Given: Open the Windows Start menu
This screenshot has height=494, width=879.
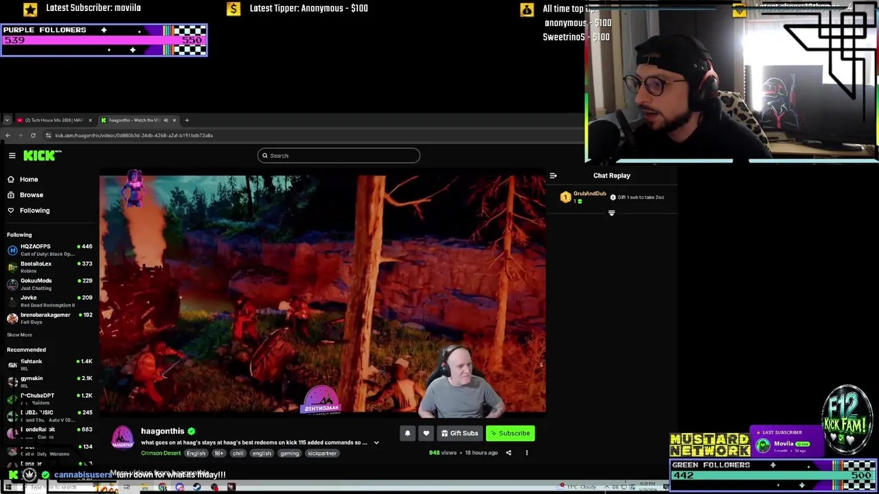Looking at the screenshot, I should [x=8, y=488].
